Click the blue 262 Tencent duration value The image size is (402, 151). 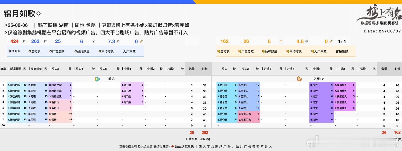point(35,41)
